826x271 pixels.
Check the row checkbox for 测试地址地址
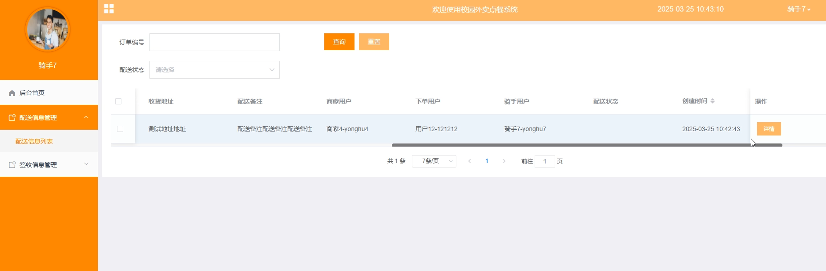point(120,129)
